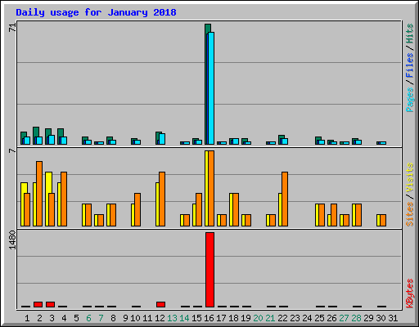The width and height of the screenshot is (419, 327).
Task: Click day label "23" on the x-axis
Action: (x=295, y=318)
